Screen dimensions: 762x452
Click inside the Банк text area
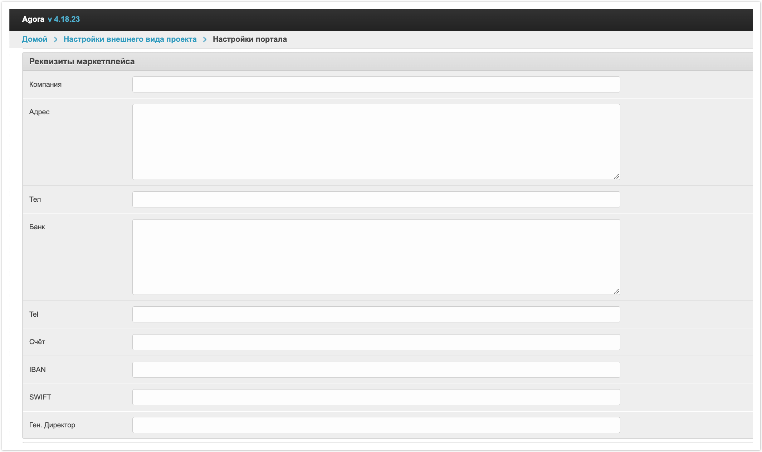tap(376, 257)
